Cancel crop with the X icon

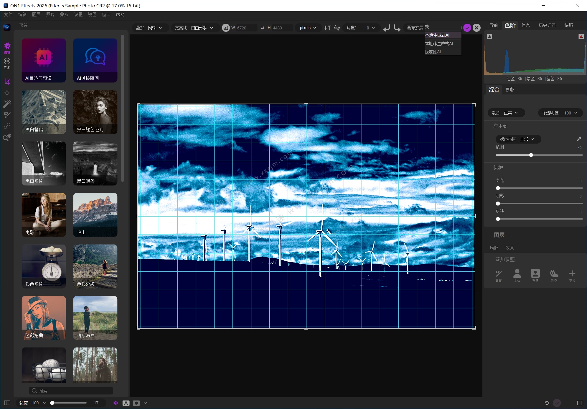click(476, 28)
